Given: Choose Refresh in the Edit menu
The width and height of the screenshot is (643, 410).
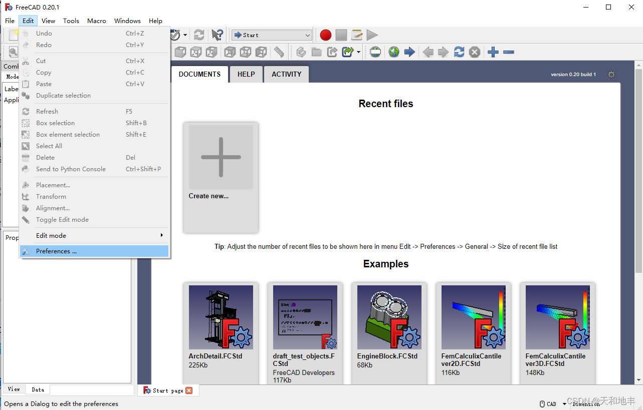Looking at the screenshot, I should click(94, 112).
